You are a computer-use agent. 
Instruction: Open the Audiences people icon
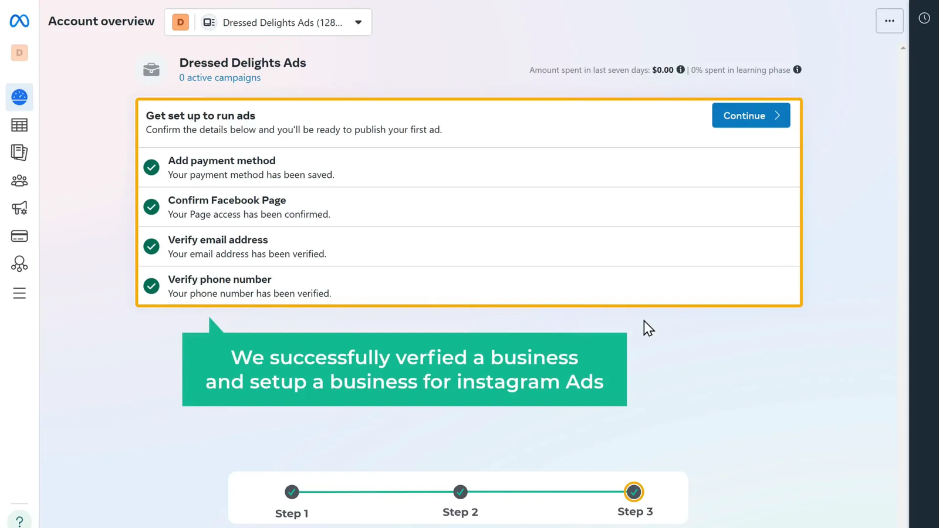pos(19,181)
